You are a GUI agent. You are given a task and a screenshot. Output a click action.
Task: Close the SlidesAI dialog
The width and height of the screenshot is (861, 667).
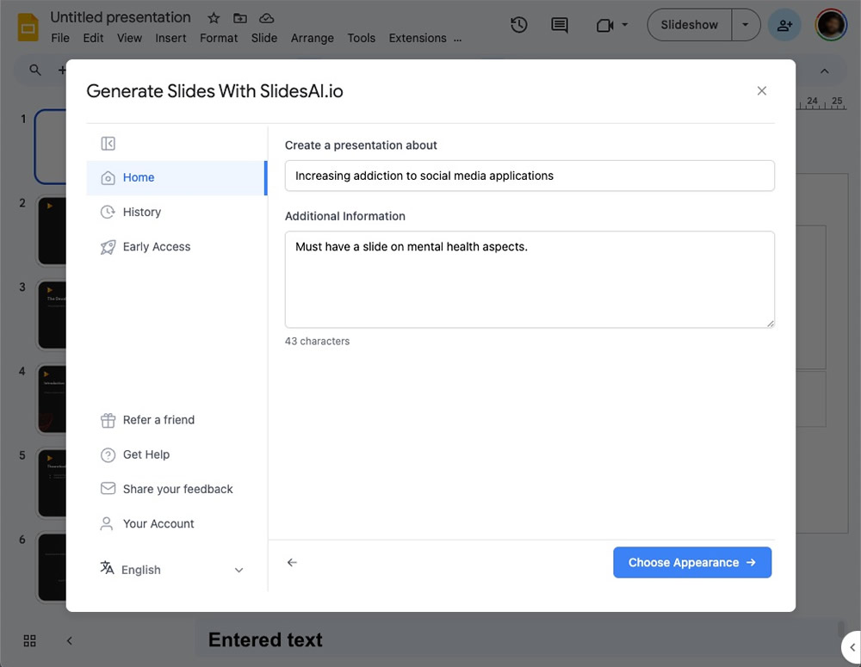762,90
